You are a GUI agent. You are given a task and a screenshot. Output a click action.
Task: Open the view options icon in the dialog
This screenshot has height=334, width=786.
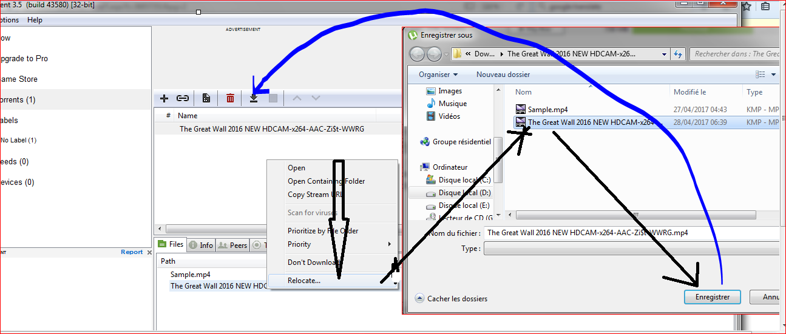761,75
